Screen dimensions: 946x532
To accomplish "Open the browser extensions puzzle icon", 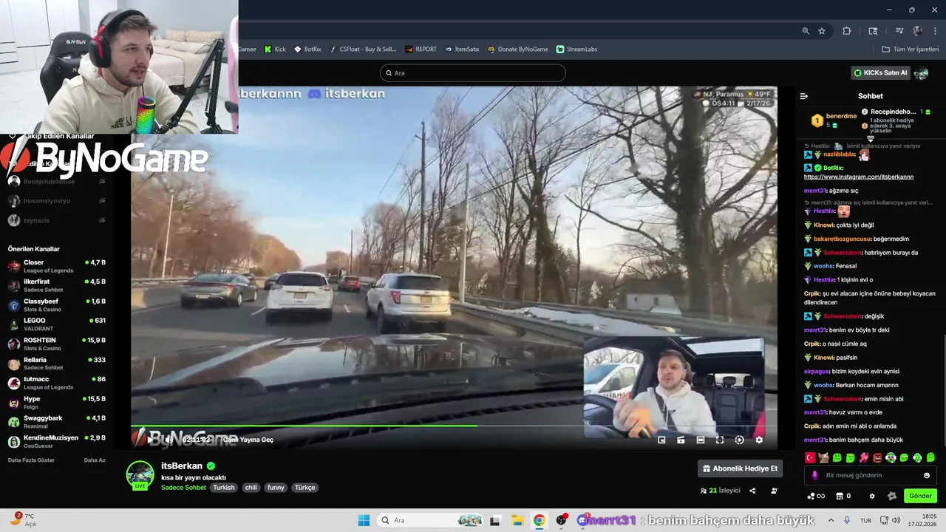I will tap(847, 31).
